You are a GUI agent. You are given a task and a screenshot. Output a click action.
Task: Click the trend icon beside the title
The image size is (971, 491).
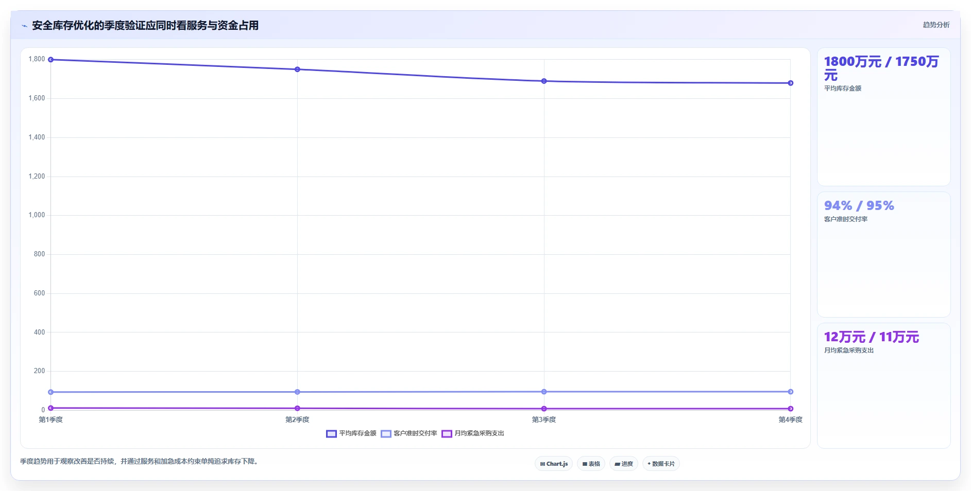[x=24, y=26]
